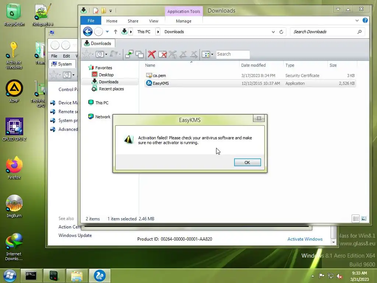The height and width of the screenshot is (283, 377).
Task: Open the Home ribbon tab
Action: point(112,21)
